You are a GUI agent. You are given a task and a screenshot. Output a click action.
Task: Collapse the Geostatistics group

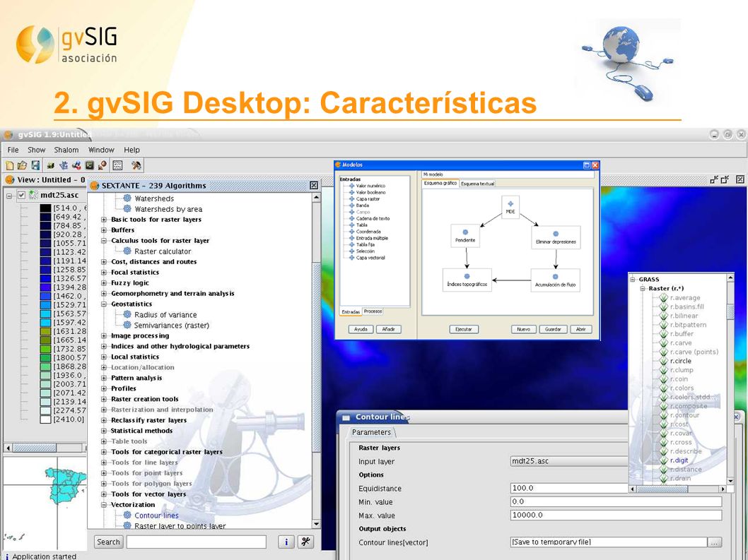(103, 304)
